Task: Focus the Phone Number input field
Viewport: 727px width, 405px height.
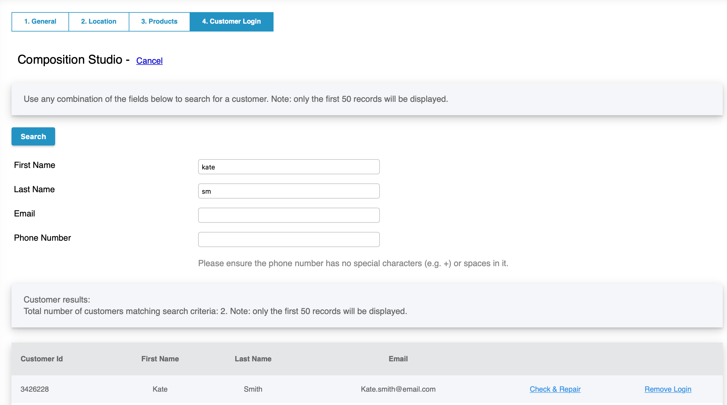Action: pos(288,239)
